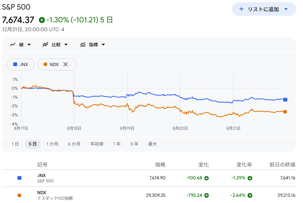Click the NDX chip label
The width and height of the screenshot is (303, 203).
click(x=54, y=64)
